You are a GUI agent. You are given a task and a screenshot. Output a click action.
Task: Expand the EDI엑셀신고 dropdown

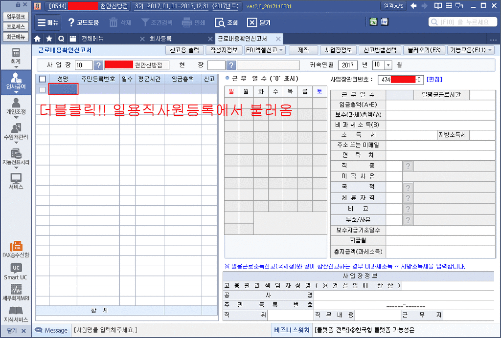(x=281, y=50)
